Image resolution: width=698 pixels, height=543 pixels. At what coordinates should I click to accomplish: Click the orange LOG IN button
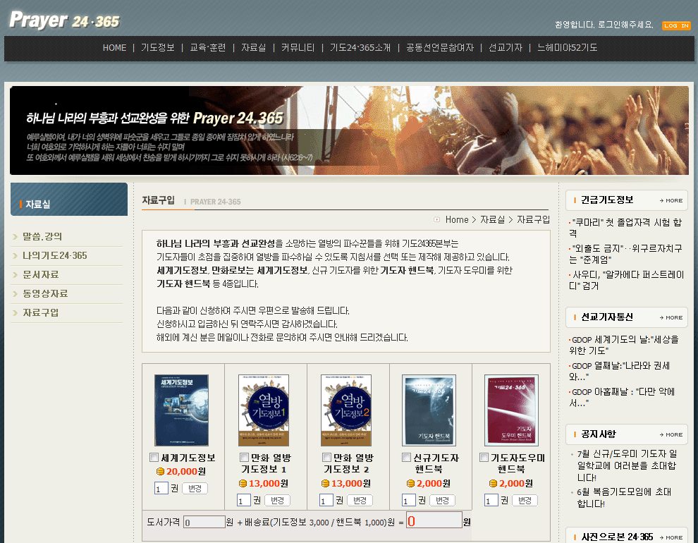coord(676,25)
